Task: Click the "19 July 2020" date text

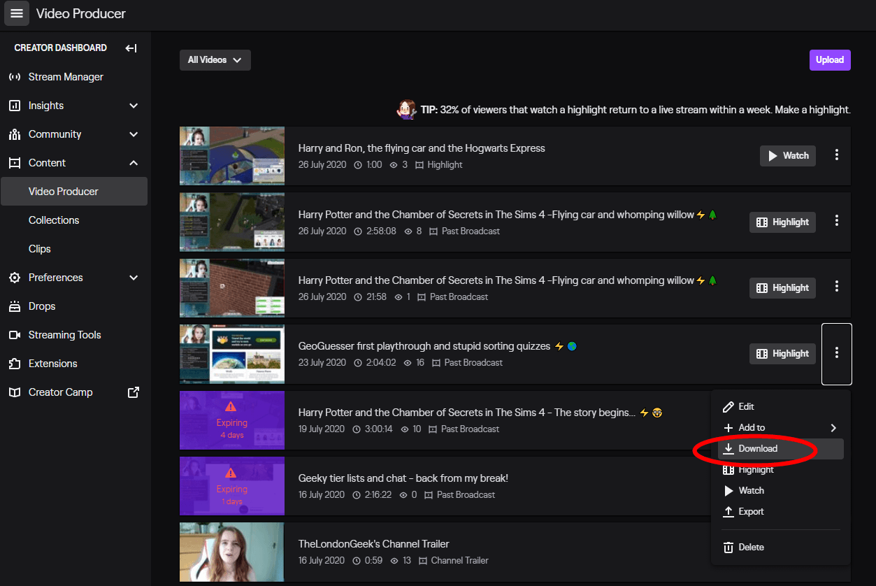Action: point(322,429)
